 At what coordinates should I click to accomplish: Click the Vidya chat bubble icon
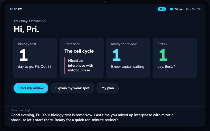point(171,9)
